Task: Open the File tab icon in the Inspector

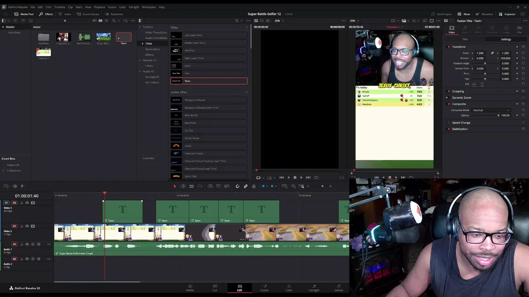Action: [x=519, y=29]
